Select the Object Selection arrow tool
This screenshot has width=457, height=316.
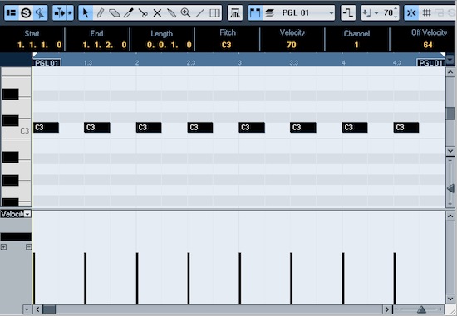tap(86, 13)
